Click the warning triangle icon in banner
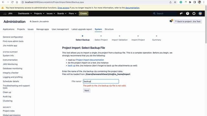The image size is (207, 116). [x=3, y=8]
